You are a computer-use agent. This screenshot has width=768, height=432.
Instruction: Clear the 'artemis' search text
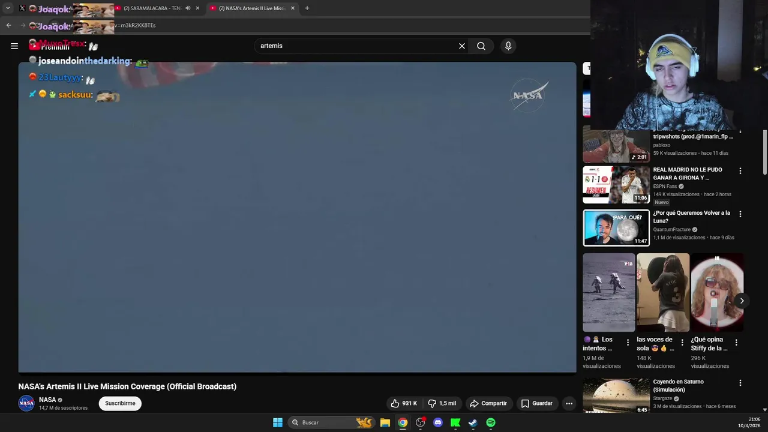(x=462, y=46)
